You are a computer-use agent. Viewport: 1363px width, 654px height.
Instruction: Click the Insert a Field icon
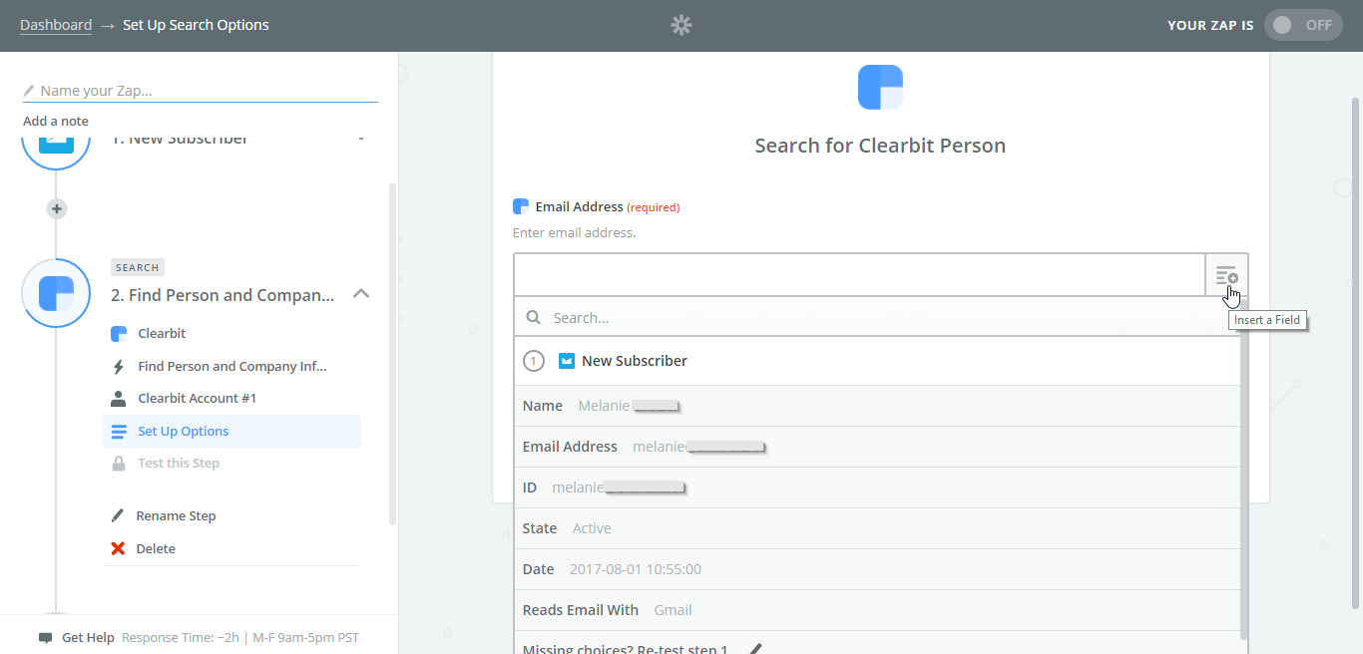click(1226, 275)
